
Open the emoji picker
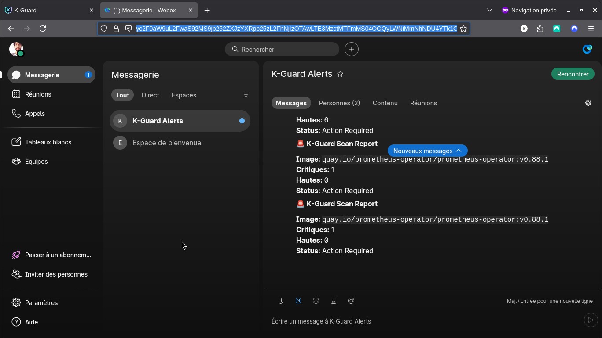tap(316, 301)
